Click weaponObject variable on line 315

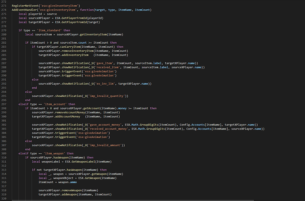pyautogui.click(x=63, y=178)
